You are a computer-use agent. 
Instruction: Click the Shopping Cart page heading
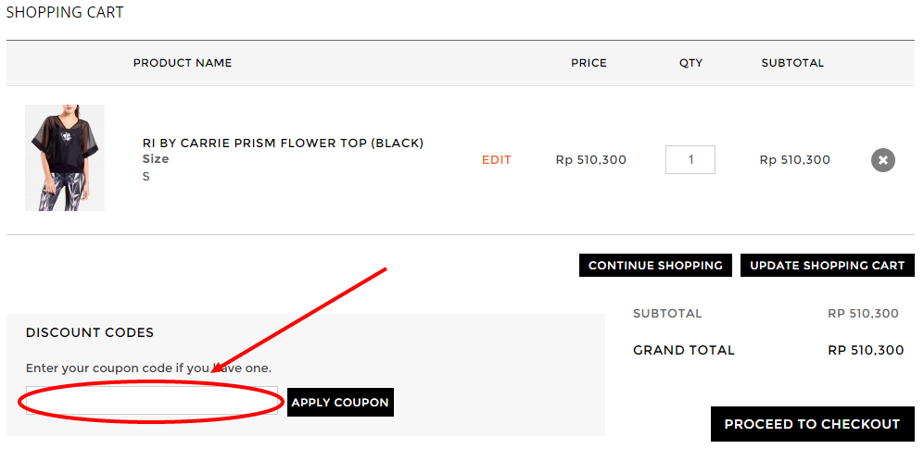[65, 13]
